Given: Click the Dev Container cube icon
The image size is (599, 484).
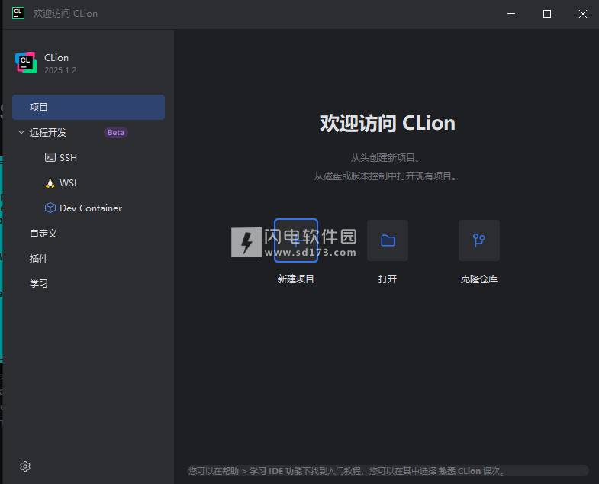Looking at the screenshot, I should 50,208.
